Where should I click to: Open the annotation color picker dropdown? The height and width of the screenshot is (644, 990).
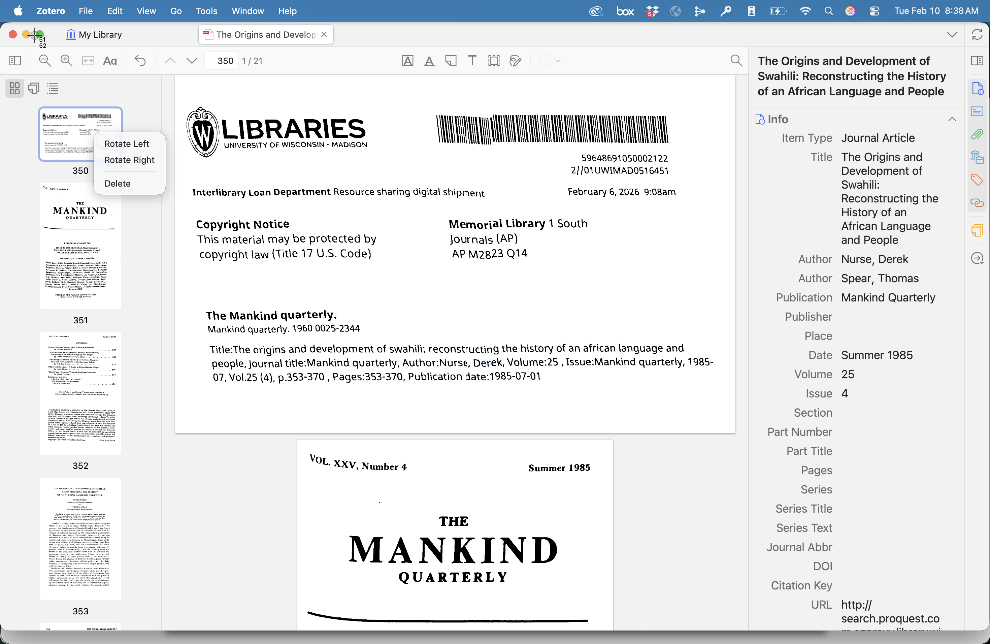click(558, 61)
